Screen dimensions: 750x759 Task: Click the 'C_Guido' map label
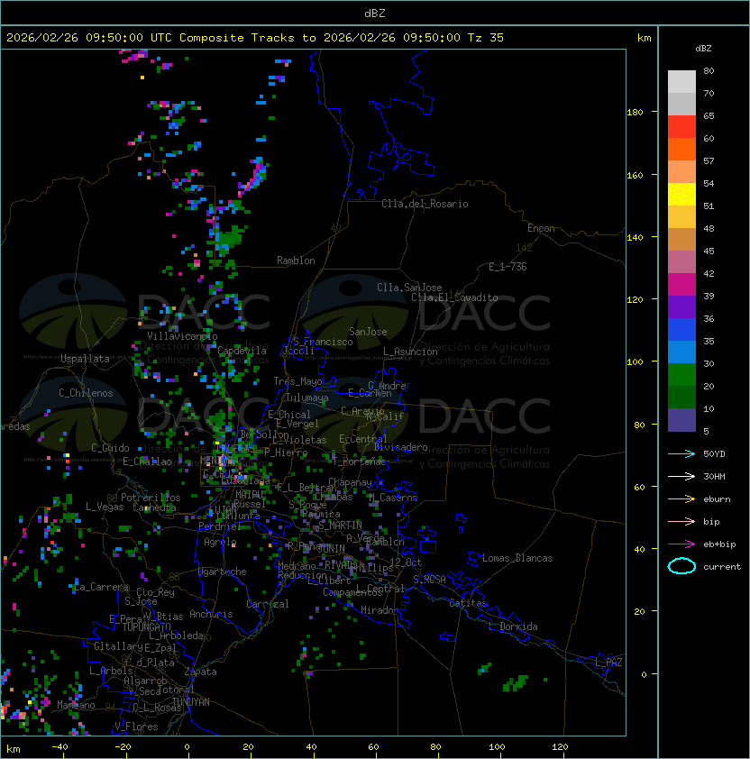coord(110,448)
